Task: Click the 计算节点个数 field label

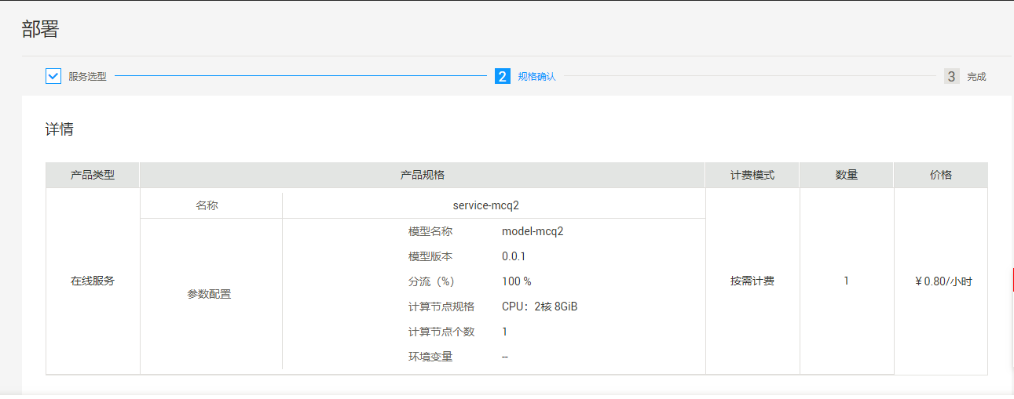Action: [x=441, y=332]
